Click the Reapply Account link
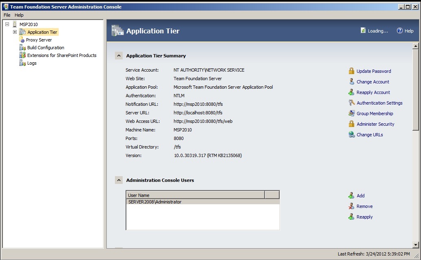 click(x=373, y=92)
